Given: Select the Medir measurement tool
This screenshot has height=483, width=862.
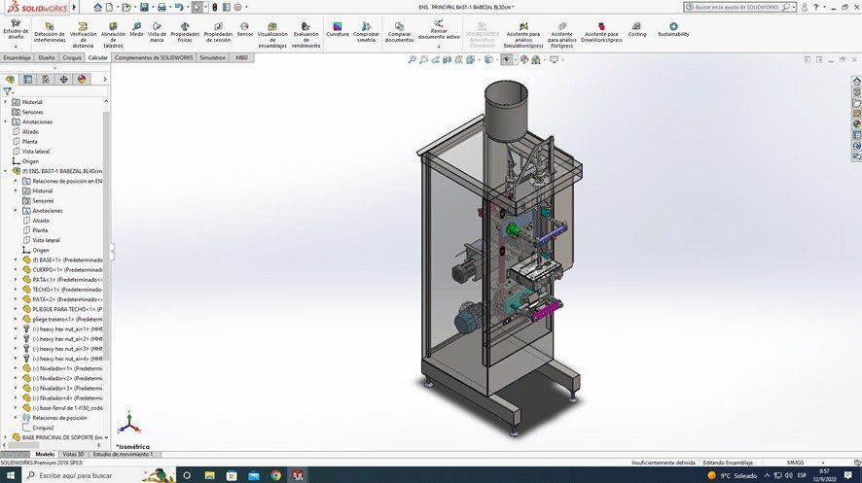Looking at the screenshot, I should coord(136,29).
